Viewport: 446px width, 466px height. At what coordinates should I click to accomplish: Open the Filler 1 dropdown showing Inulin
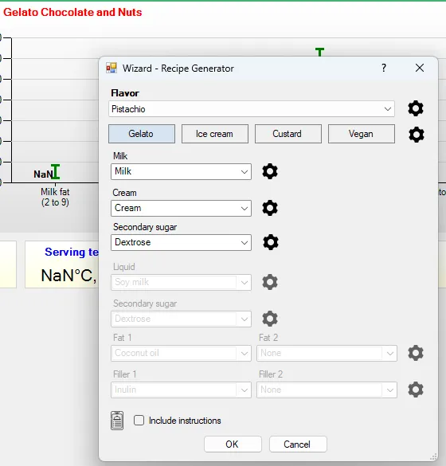pos(181,390)
